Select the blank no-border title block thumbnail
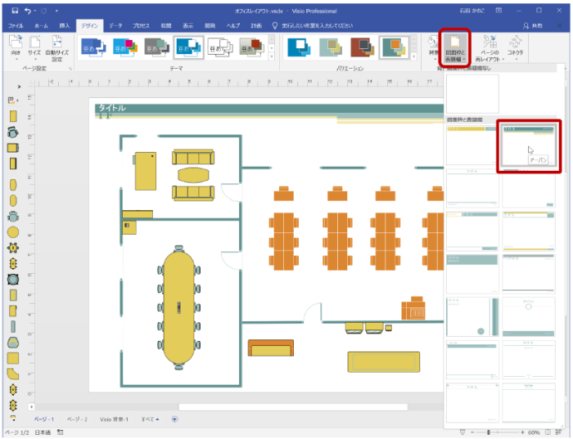 pyautogui.click(x=472, y=94)
